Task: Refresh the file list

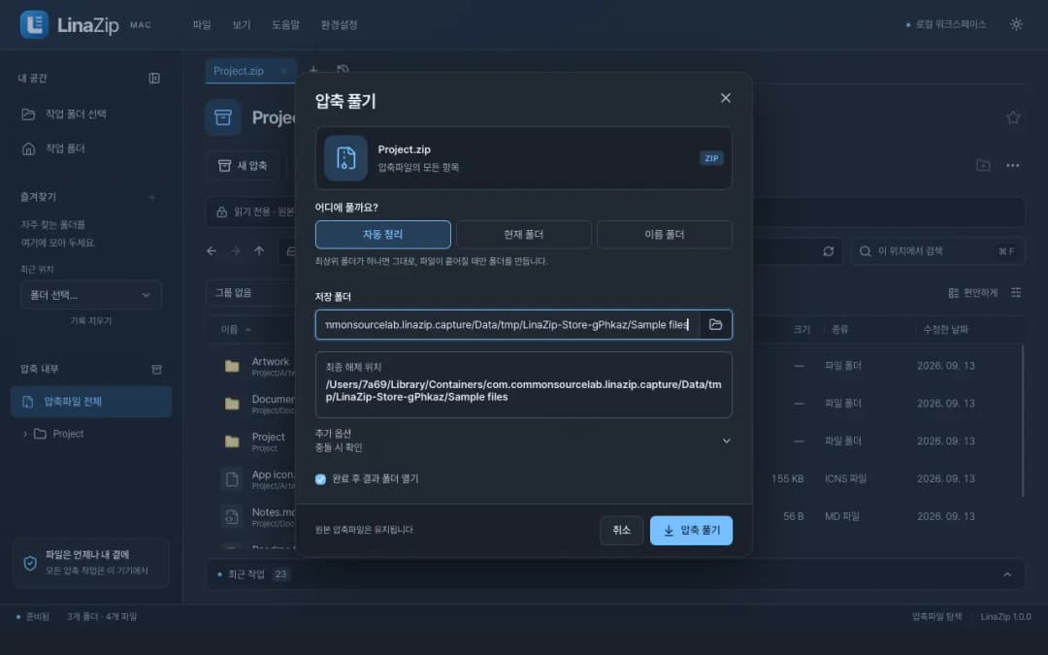Action: tap(828, 251)
